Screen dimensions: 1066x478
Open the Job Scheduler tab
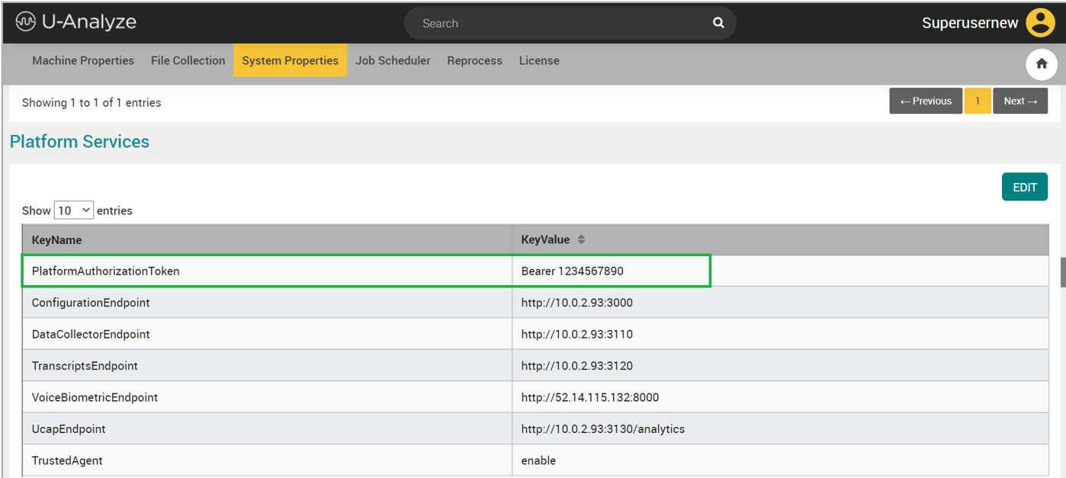click(393, 60)
